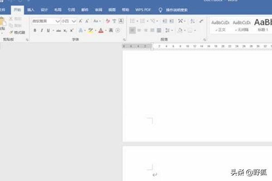Click the Decrease Indent icon
Viewport: 272px width, 181px height.
pos(165,21)
